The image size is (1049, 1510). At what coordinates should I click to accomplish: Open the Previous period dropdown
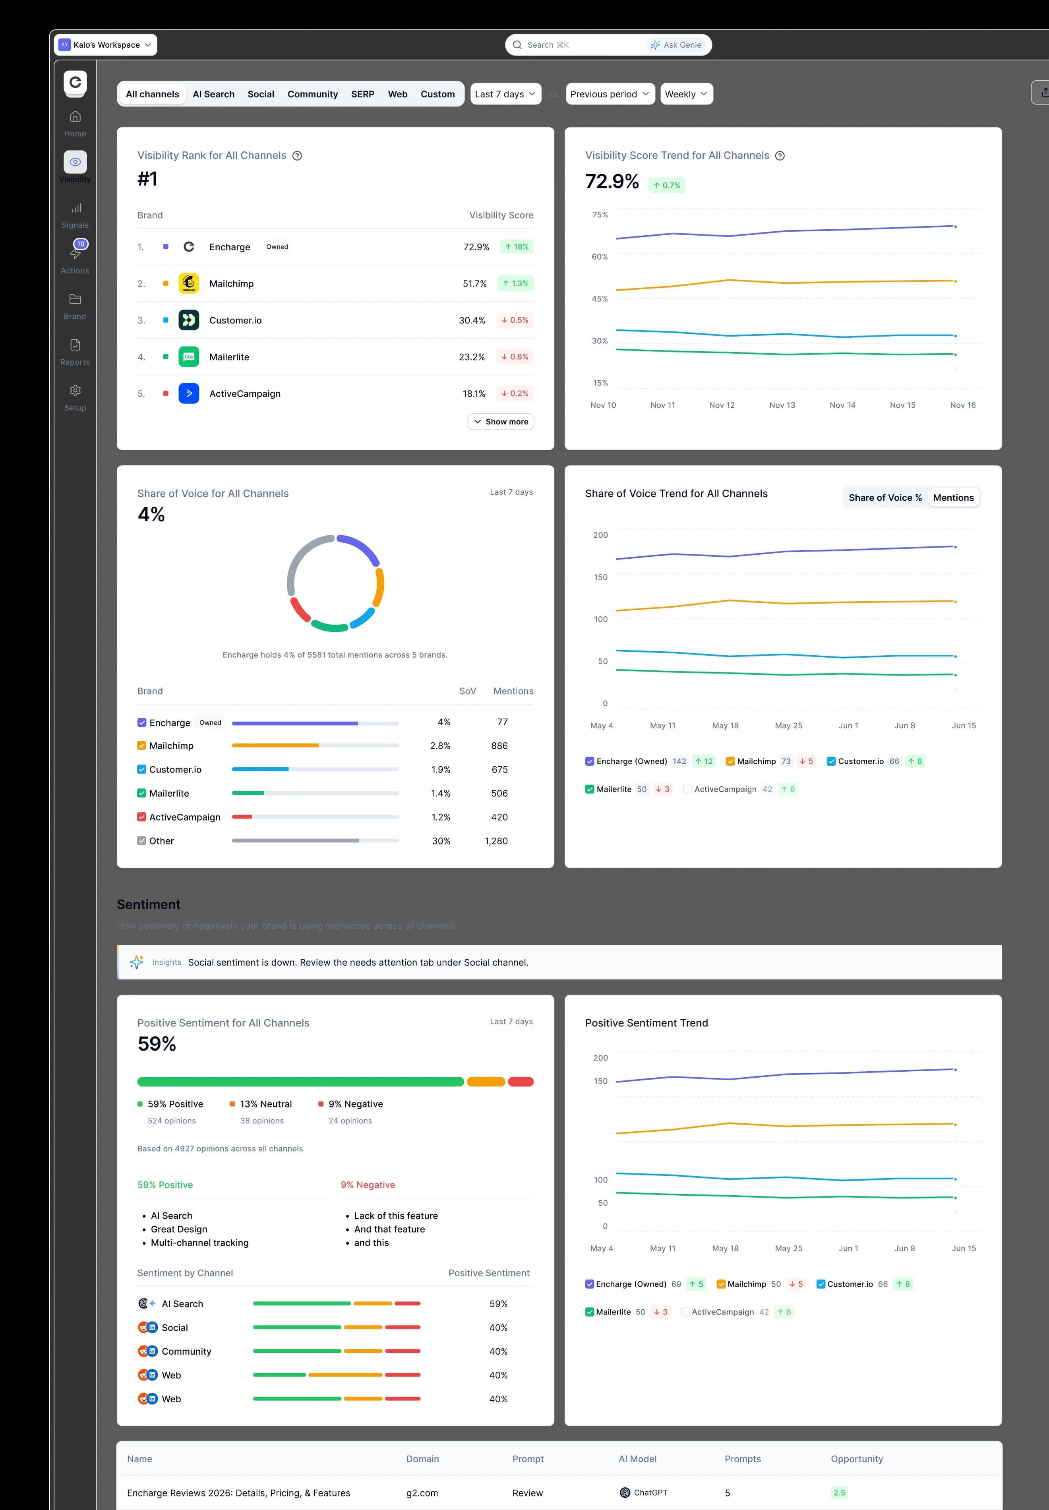(609, 94)
